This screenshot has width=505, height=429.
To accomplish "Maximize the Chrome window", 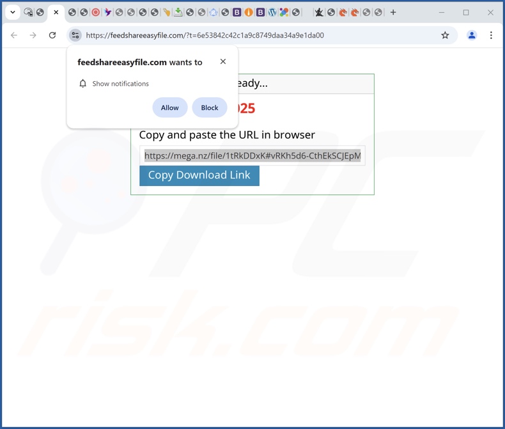I will 466,12.
